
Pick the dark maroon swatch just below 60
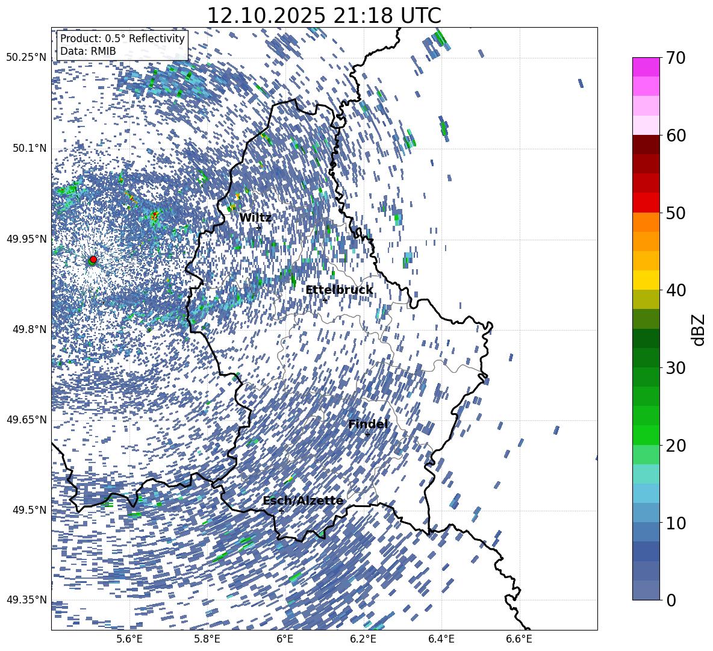coord(646,145)
